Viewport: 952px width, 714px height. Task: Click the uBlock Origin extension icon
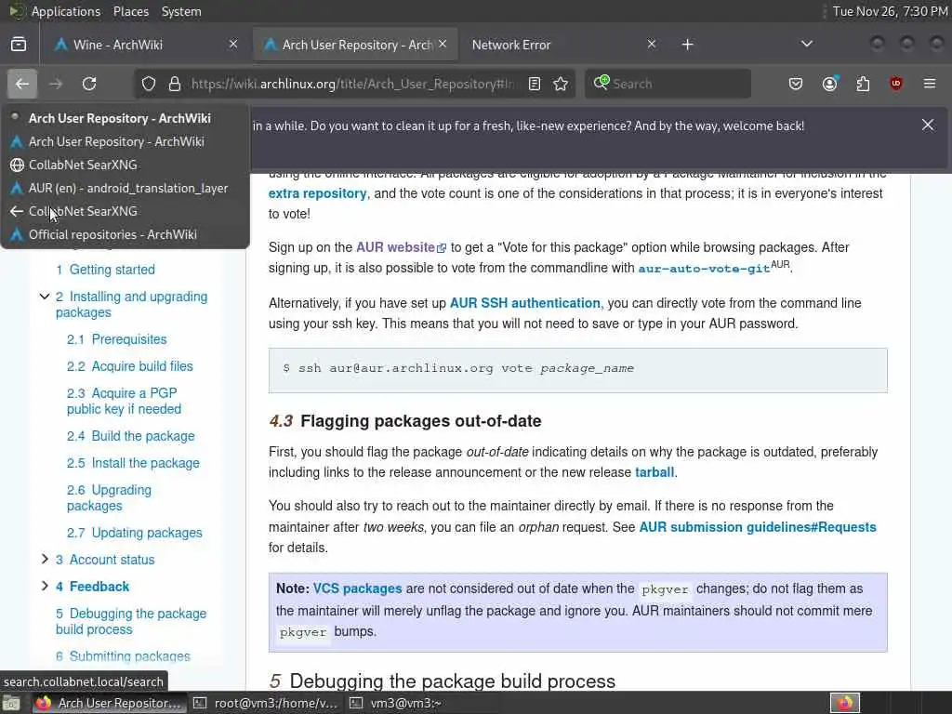tap(896, 84)
